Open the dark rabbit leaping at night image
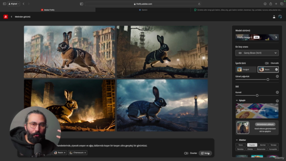The image size is (286, 161). [162, 52]
